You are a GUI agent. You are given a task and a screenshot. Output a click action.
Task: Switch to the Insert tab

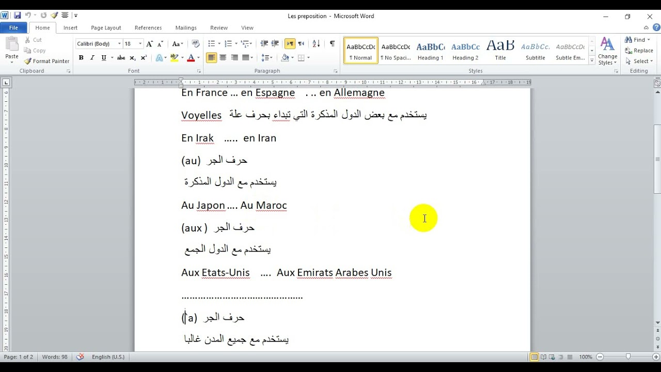point(71,28)
